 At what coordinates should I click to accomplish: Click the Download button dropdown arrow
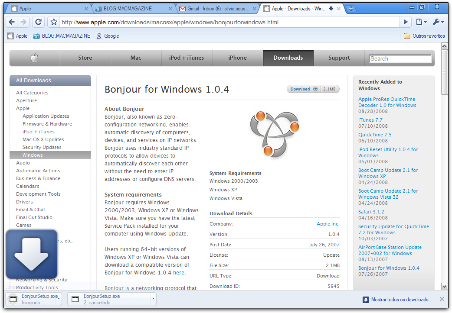(x=315, y=89)
